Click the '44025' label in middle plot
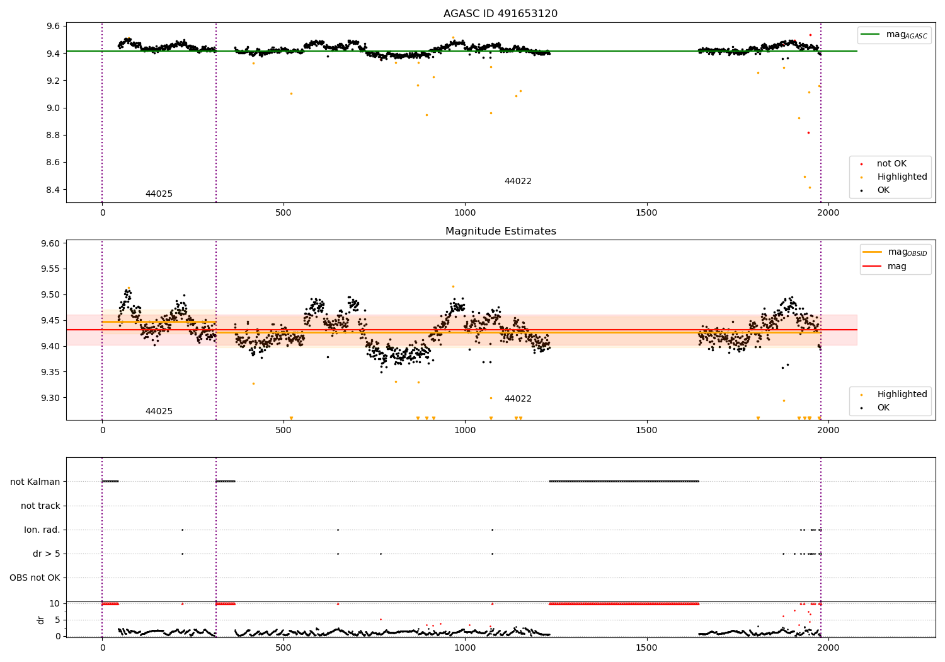 pyautogui.click(x=159, y=412)
